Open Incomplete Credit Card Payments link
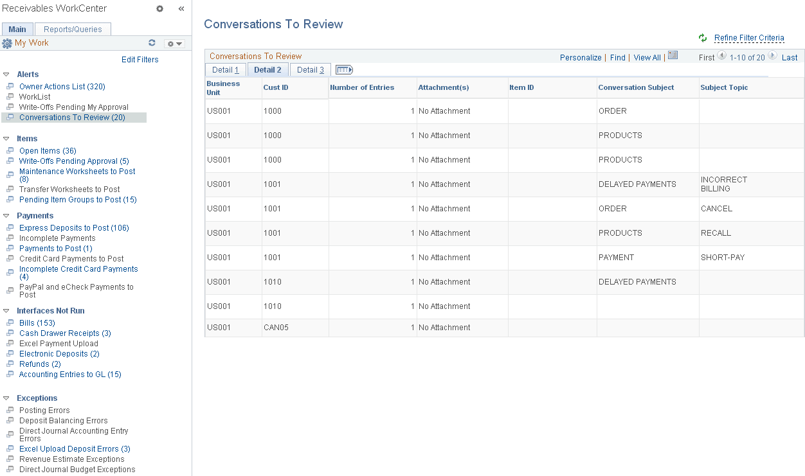Viewport: 805px width, 476px height. click(78, 273)
